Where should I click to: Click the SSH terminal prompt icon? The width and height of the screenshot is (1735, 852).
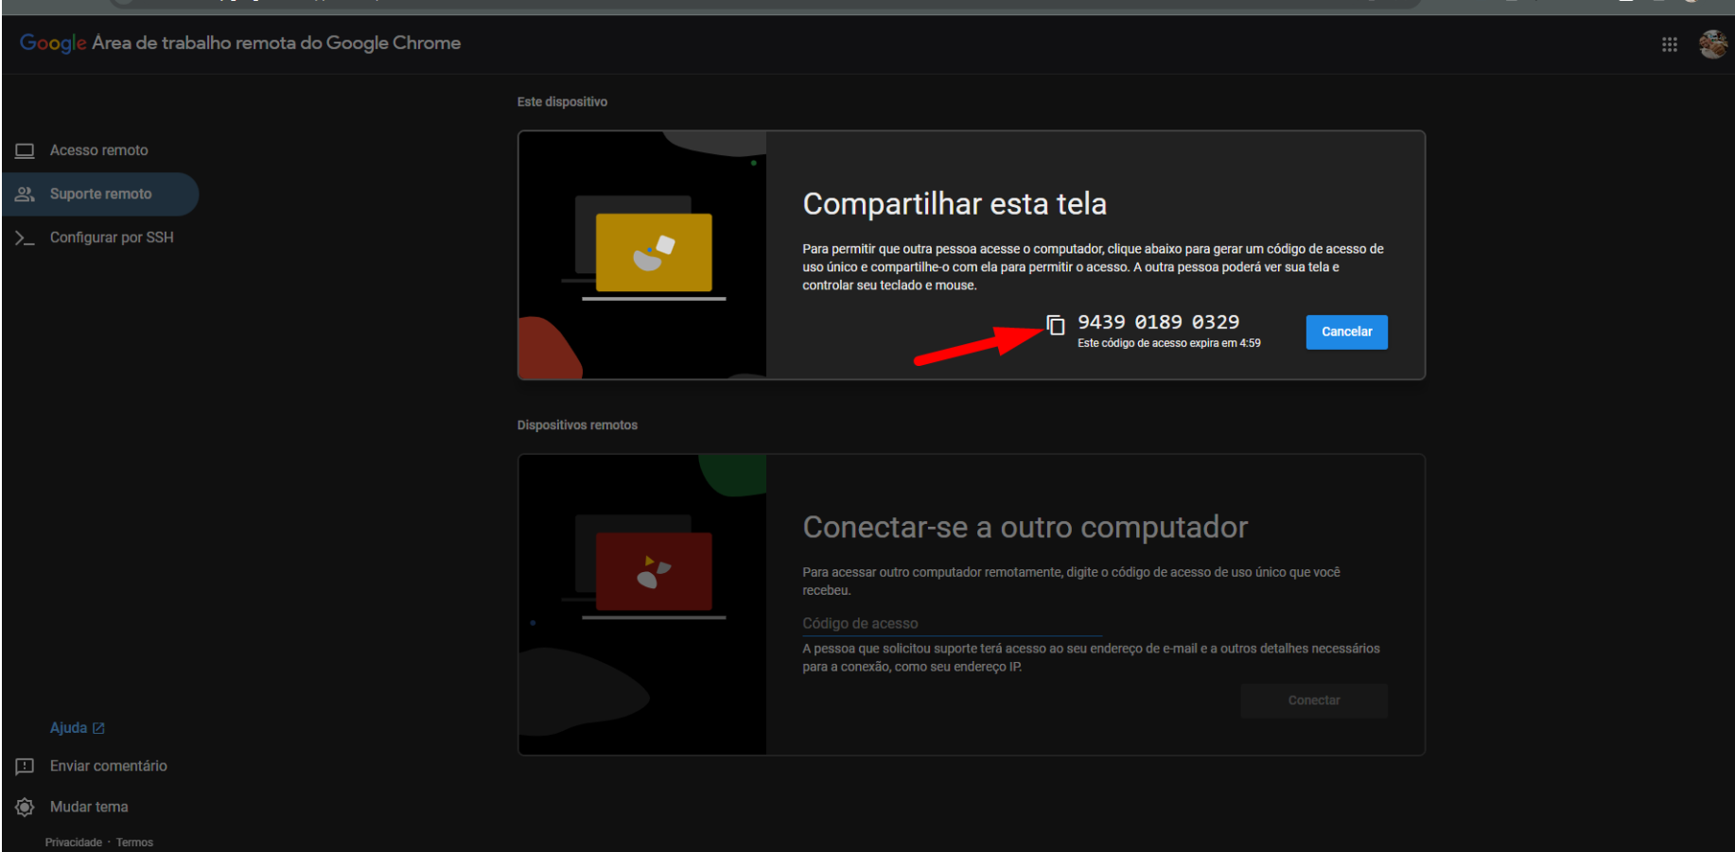pos(25,237)
